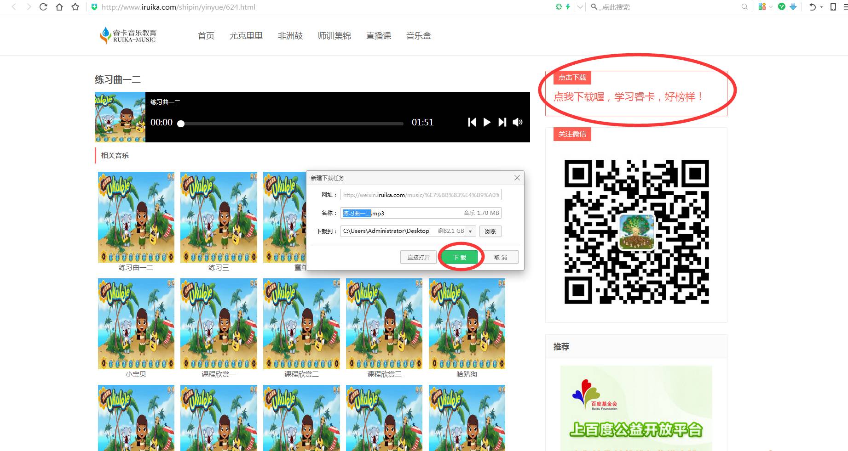
Task: Focus the 点此搜索 search box
Action: 667,7
